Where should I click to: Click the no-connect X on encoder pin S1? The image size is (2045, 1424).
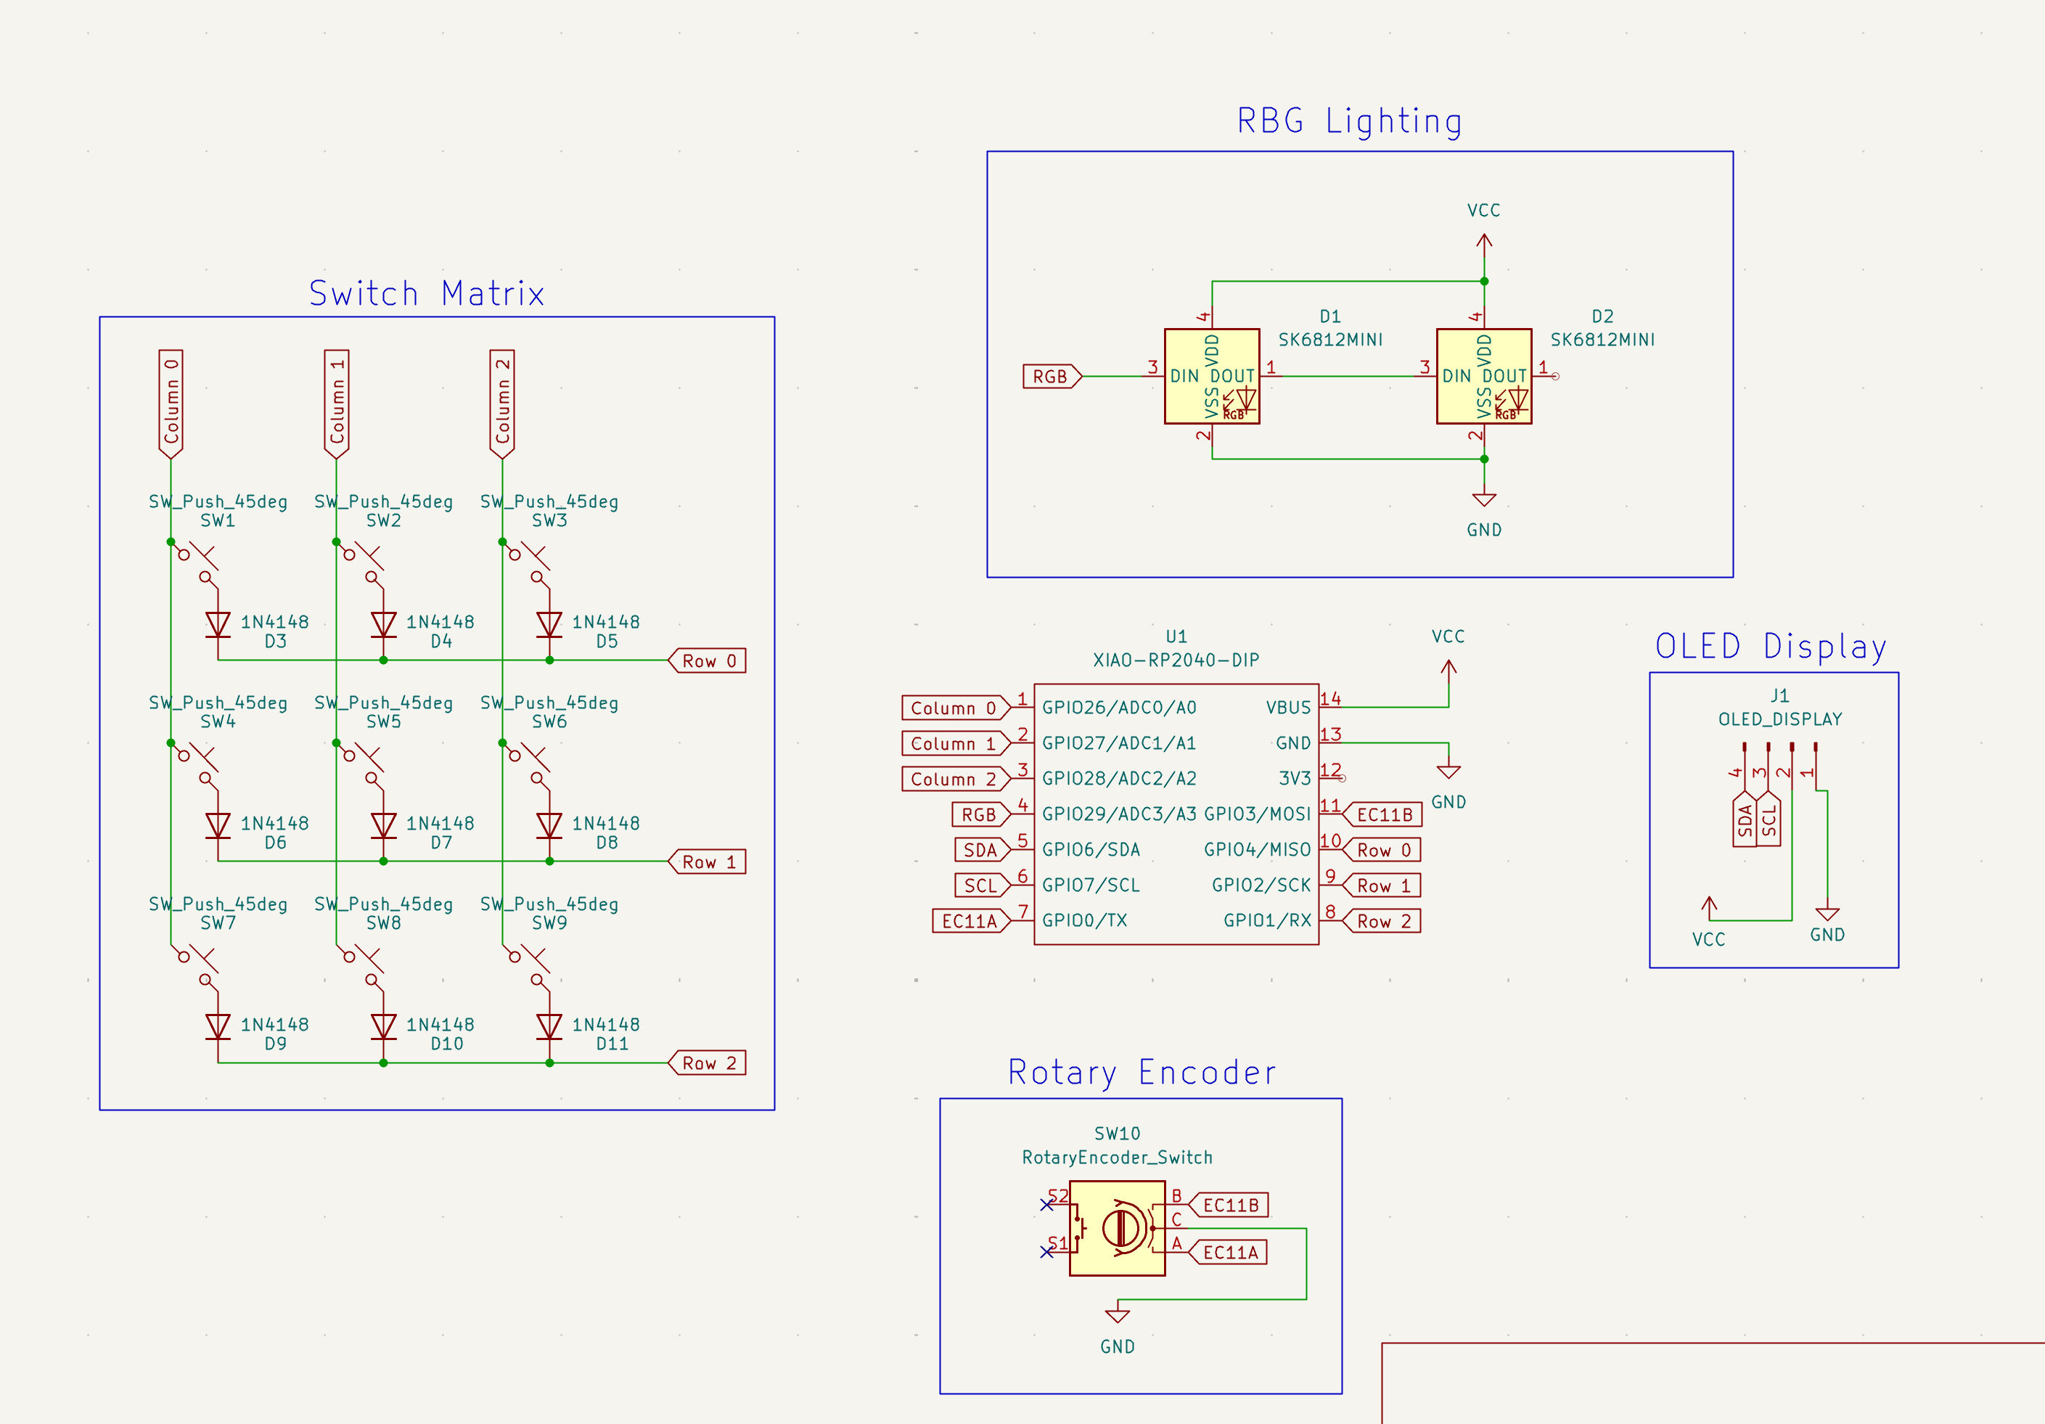1046,1252
